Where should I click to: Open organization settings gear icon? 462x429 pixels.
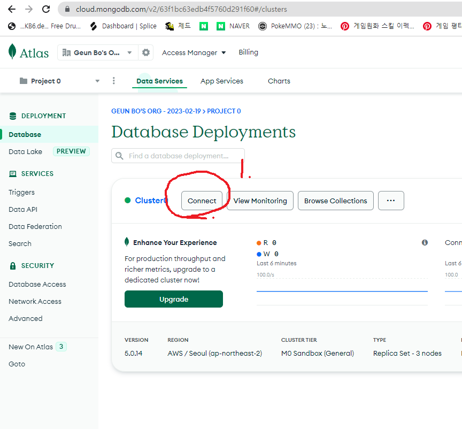(146, 52)
